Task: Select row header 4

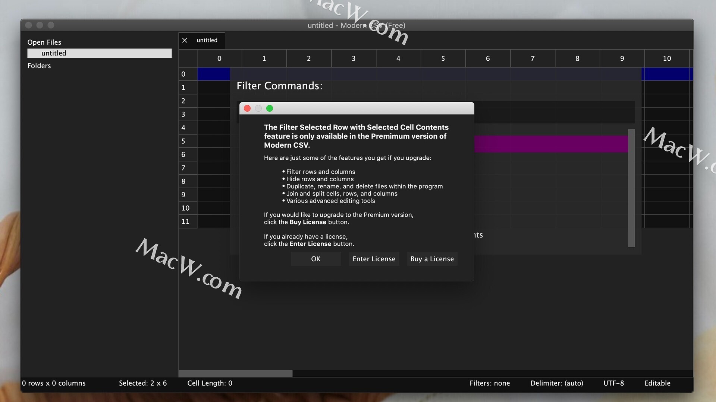Action: point(188,128)
